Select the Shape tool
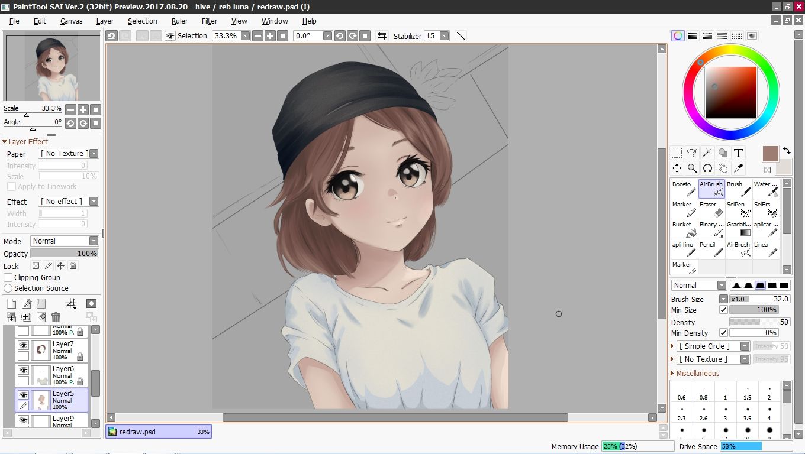 723,153
